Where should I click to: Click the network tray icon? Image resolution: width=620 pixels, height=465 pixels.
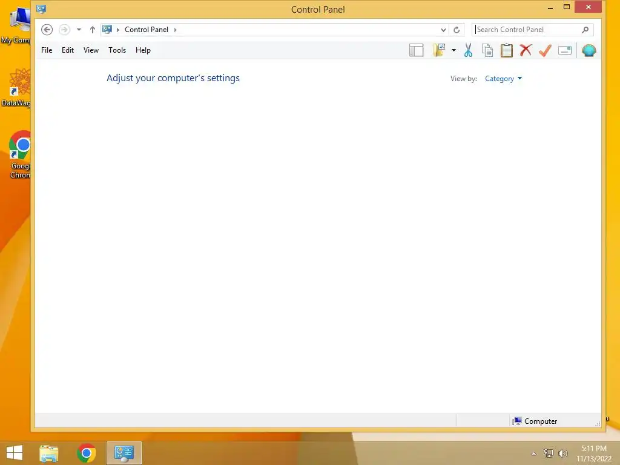pos(549,453)
